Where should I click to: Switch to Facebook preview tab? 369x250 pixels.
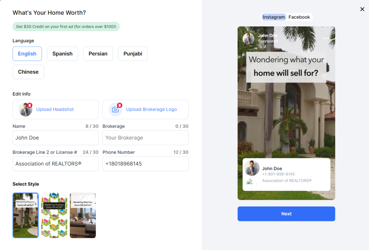pos(299,17)
